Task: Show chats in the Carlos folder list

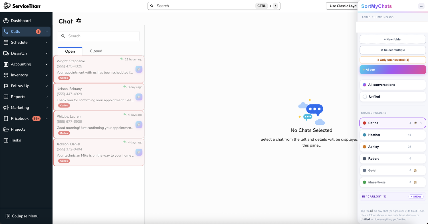Action: point(416,197)
